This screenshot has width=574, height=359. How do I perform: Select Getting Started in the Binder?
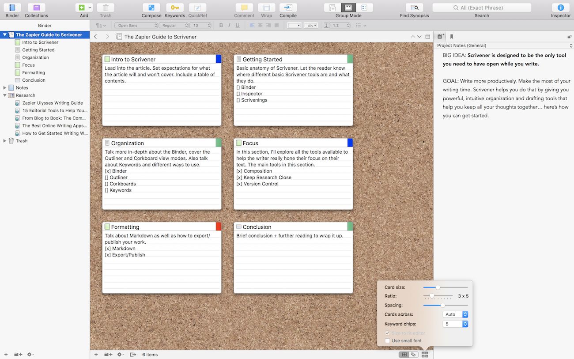pyautogui.click(x=38, y=50)
